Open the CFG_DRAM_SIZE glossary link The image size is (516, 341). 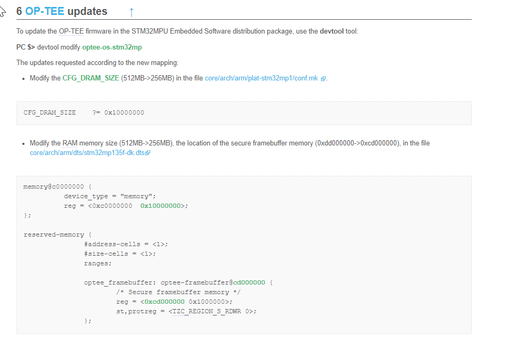[89, 78]
